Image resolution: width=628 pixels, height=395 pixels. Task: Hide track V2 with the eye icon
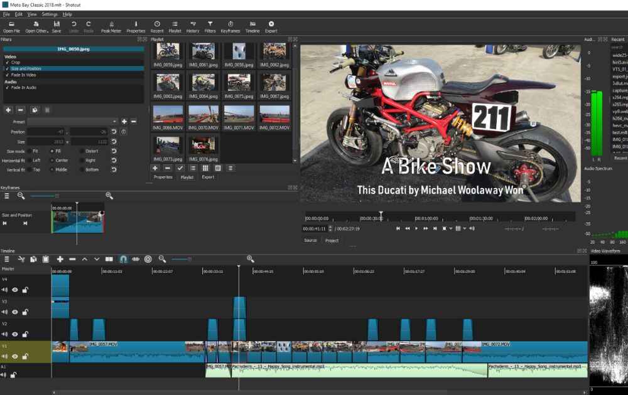coord(15,334)
